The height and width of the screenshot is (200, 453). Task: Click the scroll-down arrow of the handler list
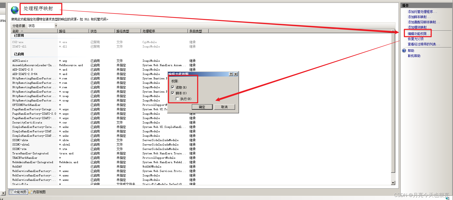[393, 183]
